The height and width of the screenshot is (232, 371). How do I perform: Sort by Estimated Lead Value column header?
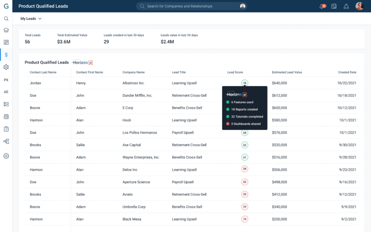(287, 72)
